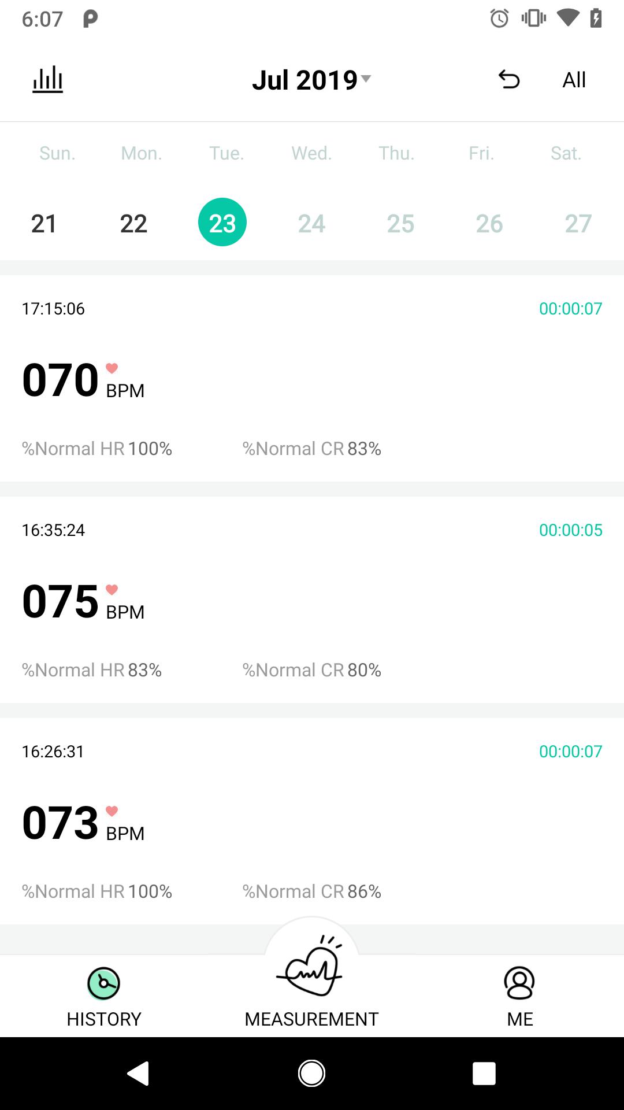Tap the heart icon beside 075 BPM
Viewport: 624px width, 1110px height.
112,590
